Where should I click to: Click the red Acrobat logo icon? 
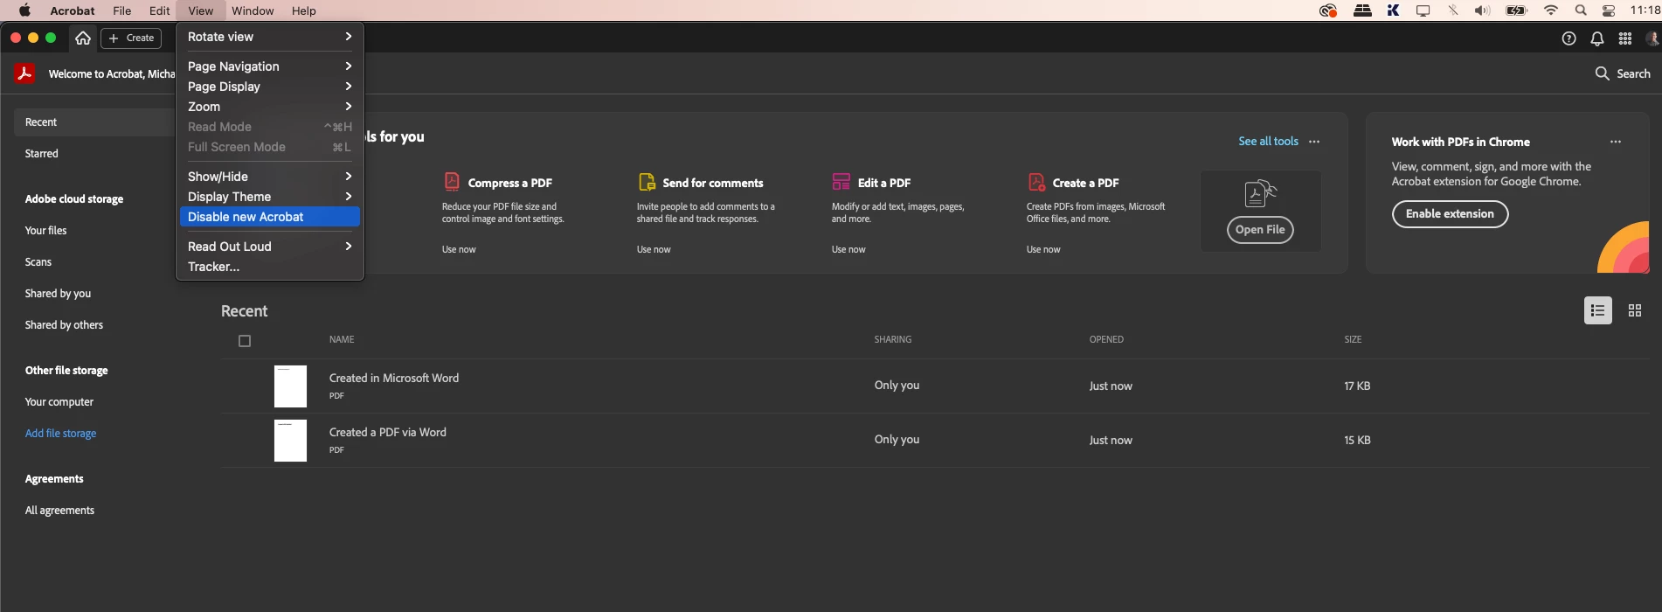pyautogui.click(x=24, y=73)
